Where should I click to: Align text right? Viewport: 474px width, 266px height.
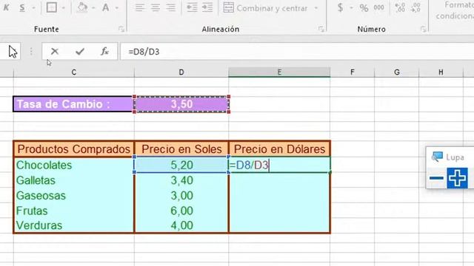point(171,7)
